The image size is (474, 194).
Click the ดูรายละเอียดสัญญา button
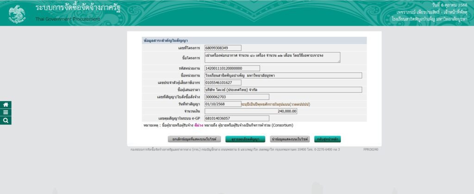point(245,139)
